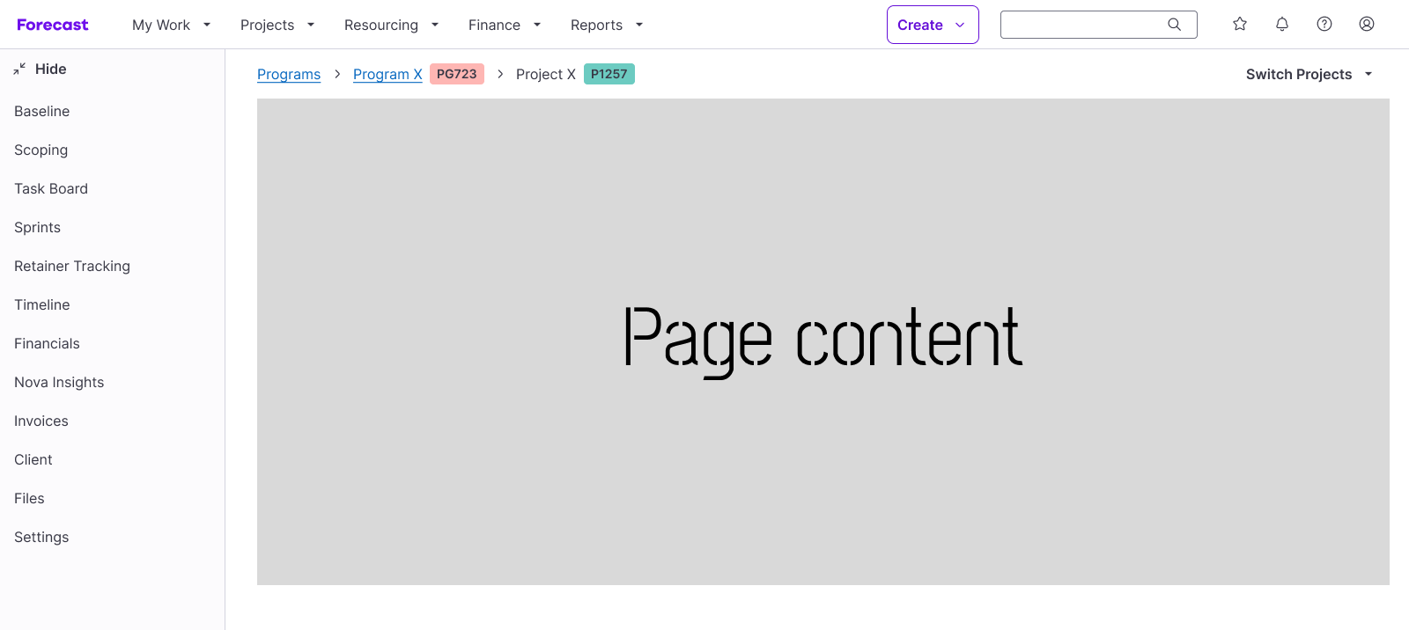1409x630 pixels.
Task: Select Timeline in the sidebar
Action: (42, 304)
